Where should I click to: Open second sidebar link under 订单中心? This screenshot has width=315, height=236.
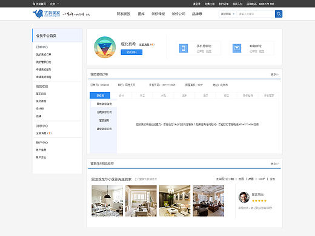click(x=44, y=62)
